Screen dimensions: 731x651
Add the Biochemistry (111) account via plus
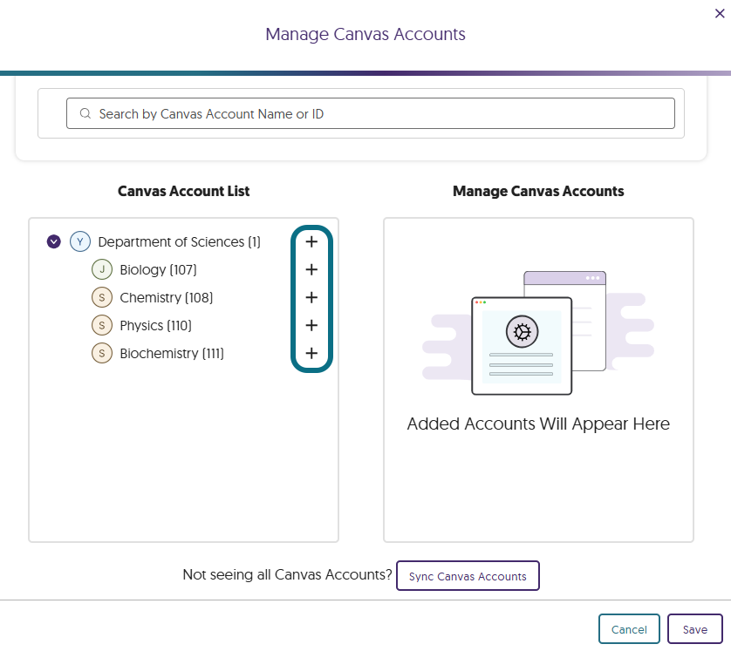pyautogui.click(x=311, y=354)
